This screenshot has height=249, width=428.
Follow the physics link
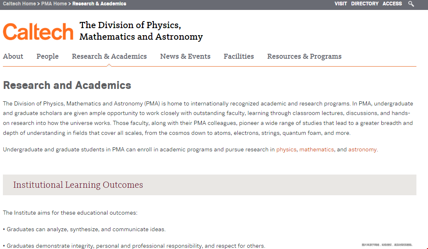click(x=286, y=150)
